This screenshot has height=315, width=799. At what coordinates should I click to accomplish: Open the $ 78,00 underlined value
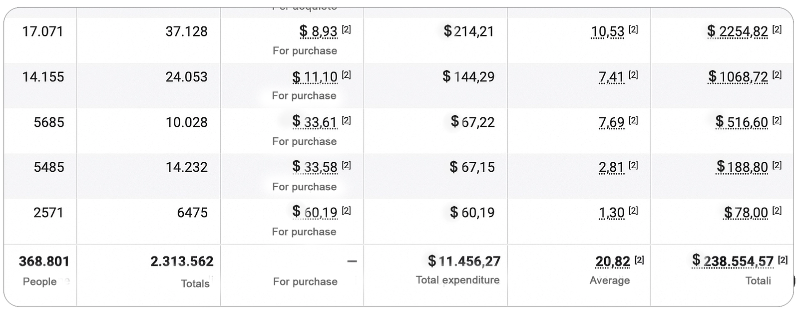click(x=746, y=213)
